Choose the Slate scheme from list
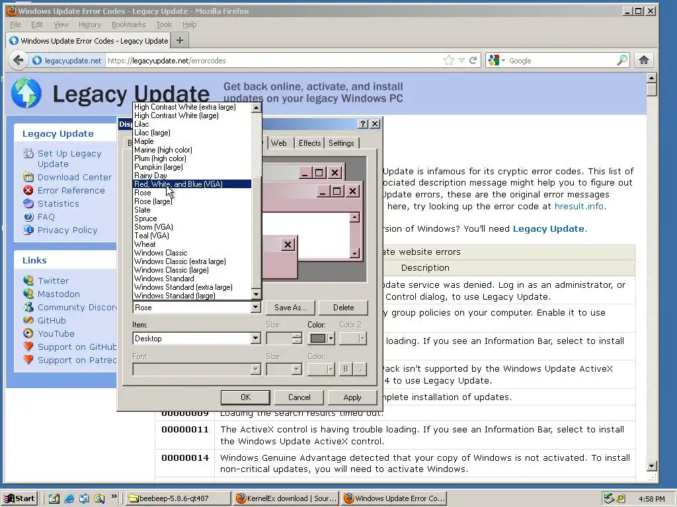 point(192,210)
